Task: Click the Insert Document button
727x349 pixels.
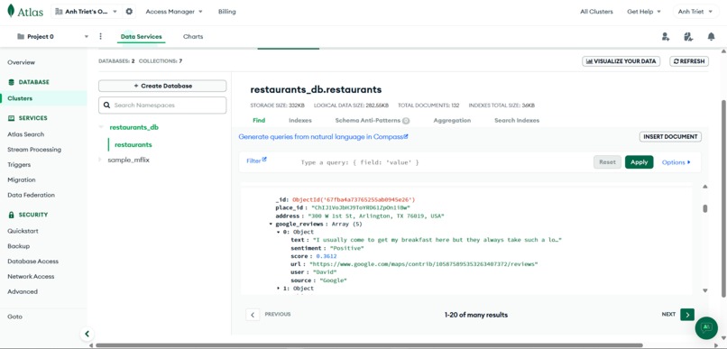Action: tap(670, 137)
